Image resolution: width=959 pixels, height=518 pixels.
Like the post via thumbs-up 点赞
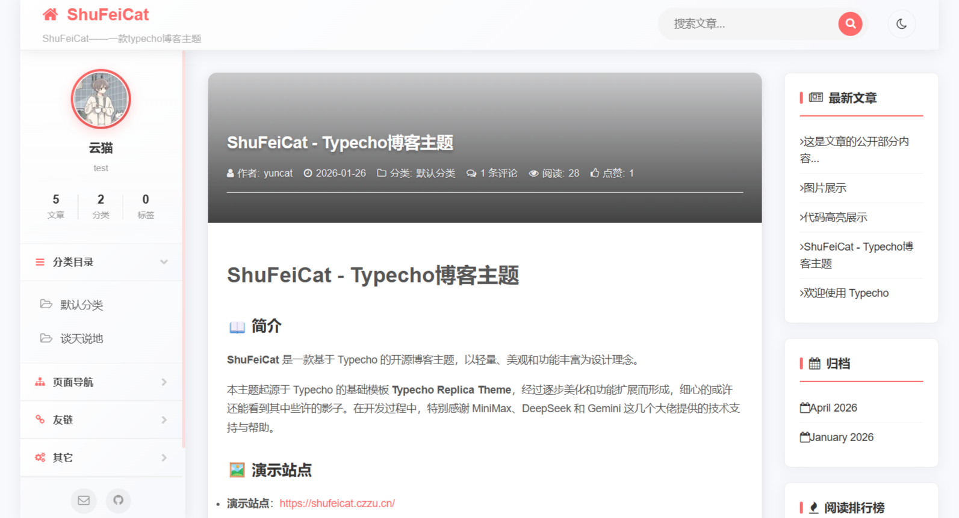click(x=612, y=173)
